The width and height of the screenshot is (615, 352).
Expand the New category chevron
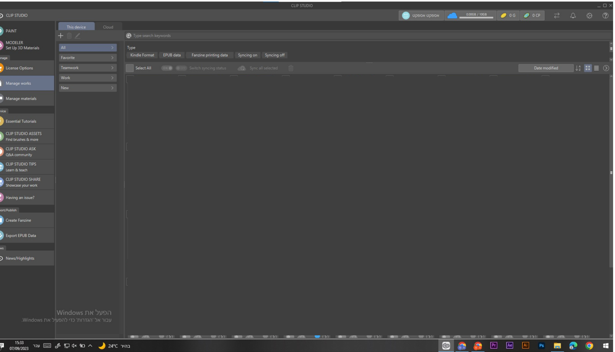click(x=112, y=88)
